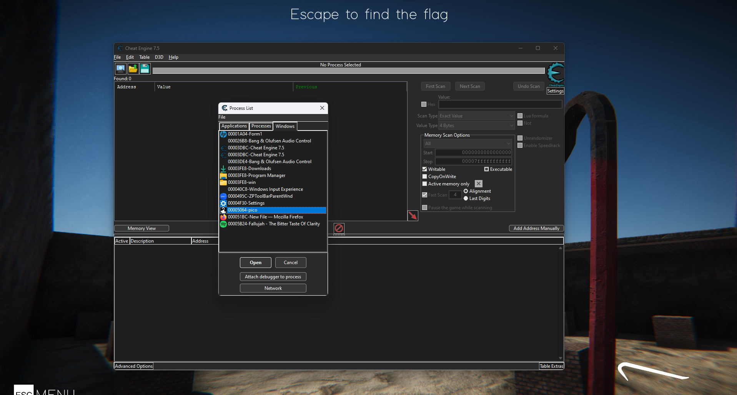Enable the CopyOnWrite checkbox
Screen dimensions: 737x395
coord(425,177)
